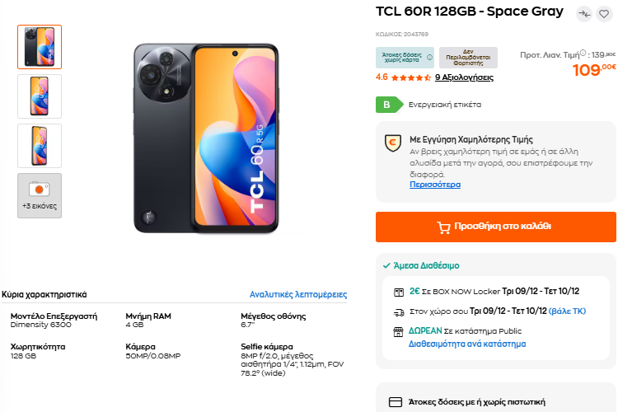Screen dimensions: 618x412
Task: Click the '(βάλε ΤΚ)' postal code link
Action: 568,311
